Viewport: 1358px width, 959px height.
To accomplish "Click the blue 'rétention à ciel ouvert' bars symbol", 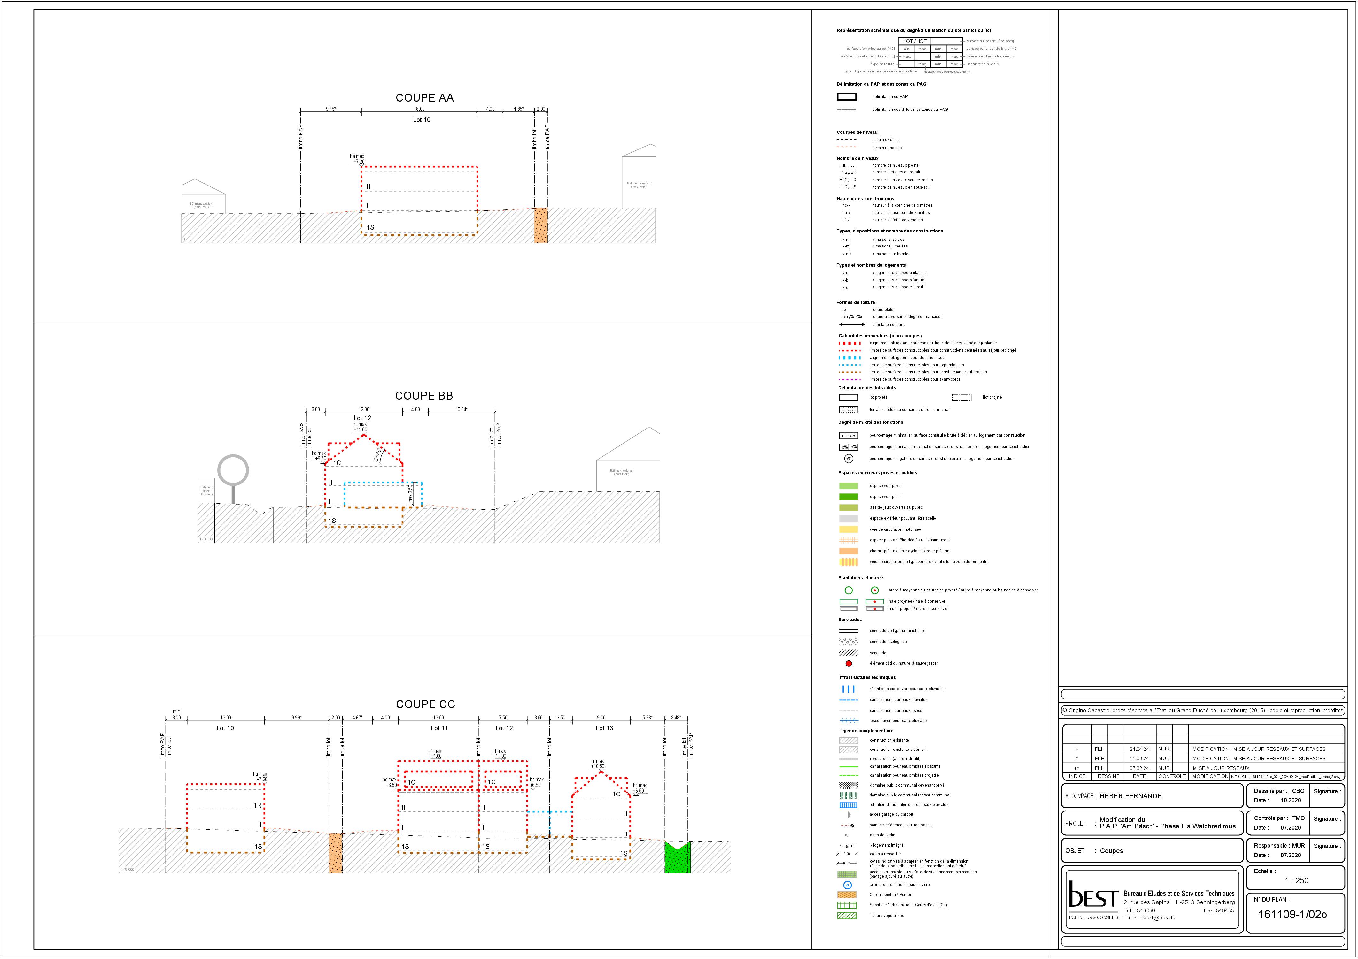I will (x=848, y=689).
